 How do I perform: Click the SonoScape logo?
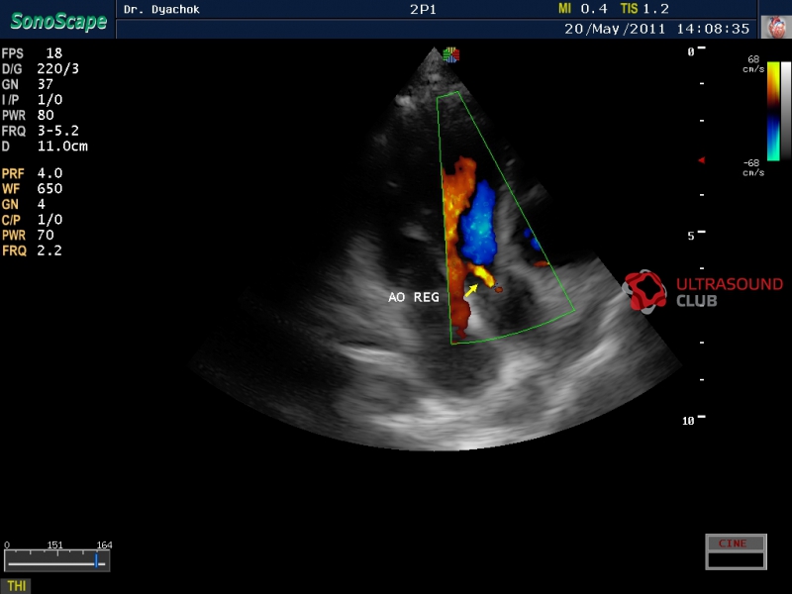click(58, 21)
